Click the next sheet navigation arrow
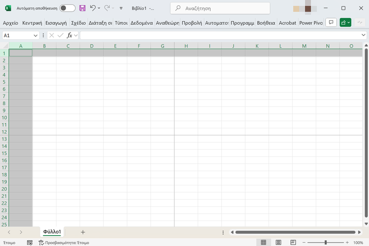The image size is (369, 246). point(21,232)
